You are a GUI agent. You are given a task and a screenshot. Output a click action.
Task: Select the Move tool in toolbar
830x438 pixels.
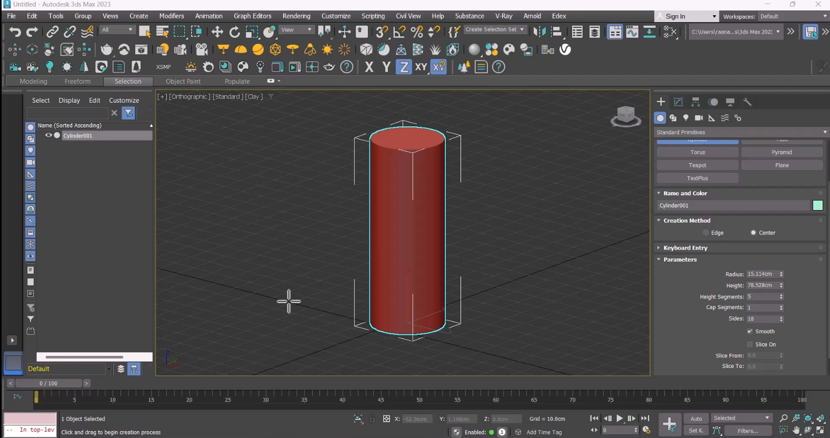(x=217, y=32)
